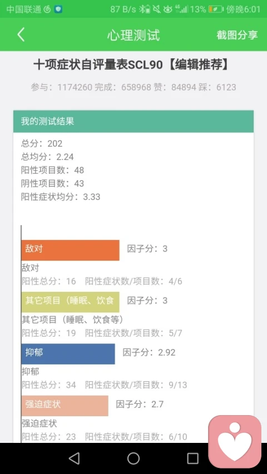
Task: Open the pink heart floating app icon
Action: 235,441
